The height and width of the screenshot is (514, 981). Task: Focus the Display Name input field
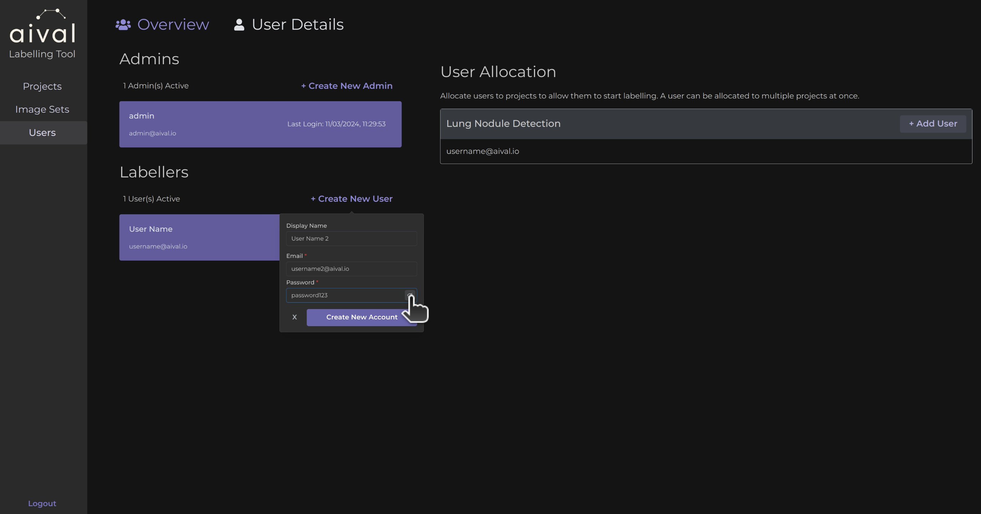[351, 239]
